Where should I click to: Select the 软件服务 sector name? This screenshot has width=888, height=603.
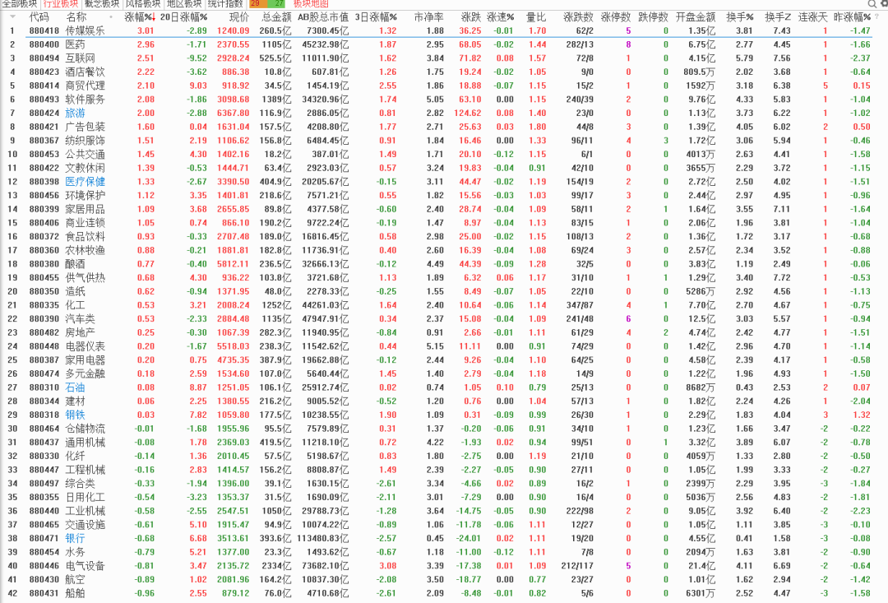85,100
